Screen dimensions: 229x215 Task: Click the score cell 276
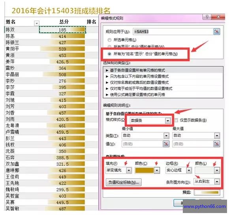[62, 81]
